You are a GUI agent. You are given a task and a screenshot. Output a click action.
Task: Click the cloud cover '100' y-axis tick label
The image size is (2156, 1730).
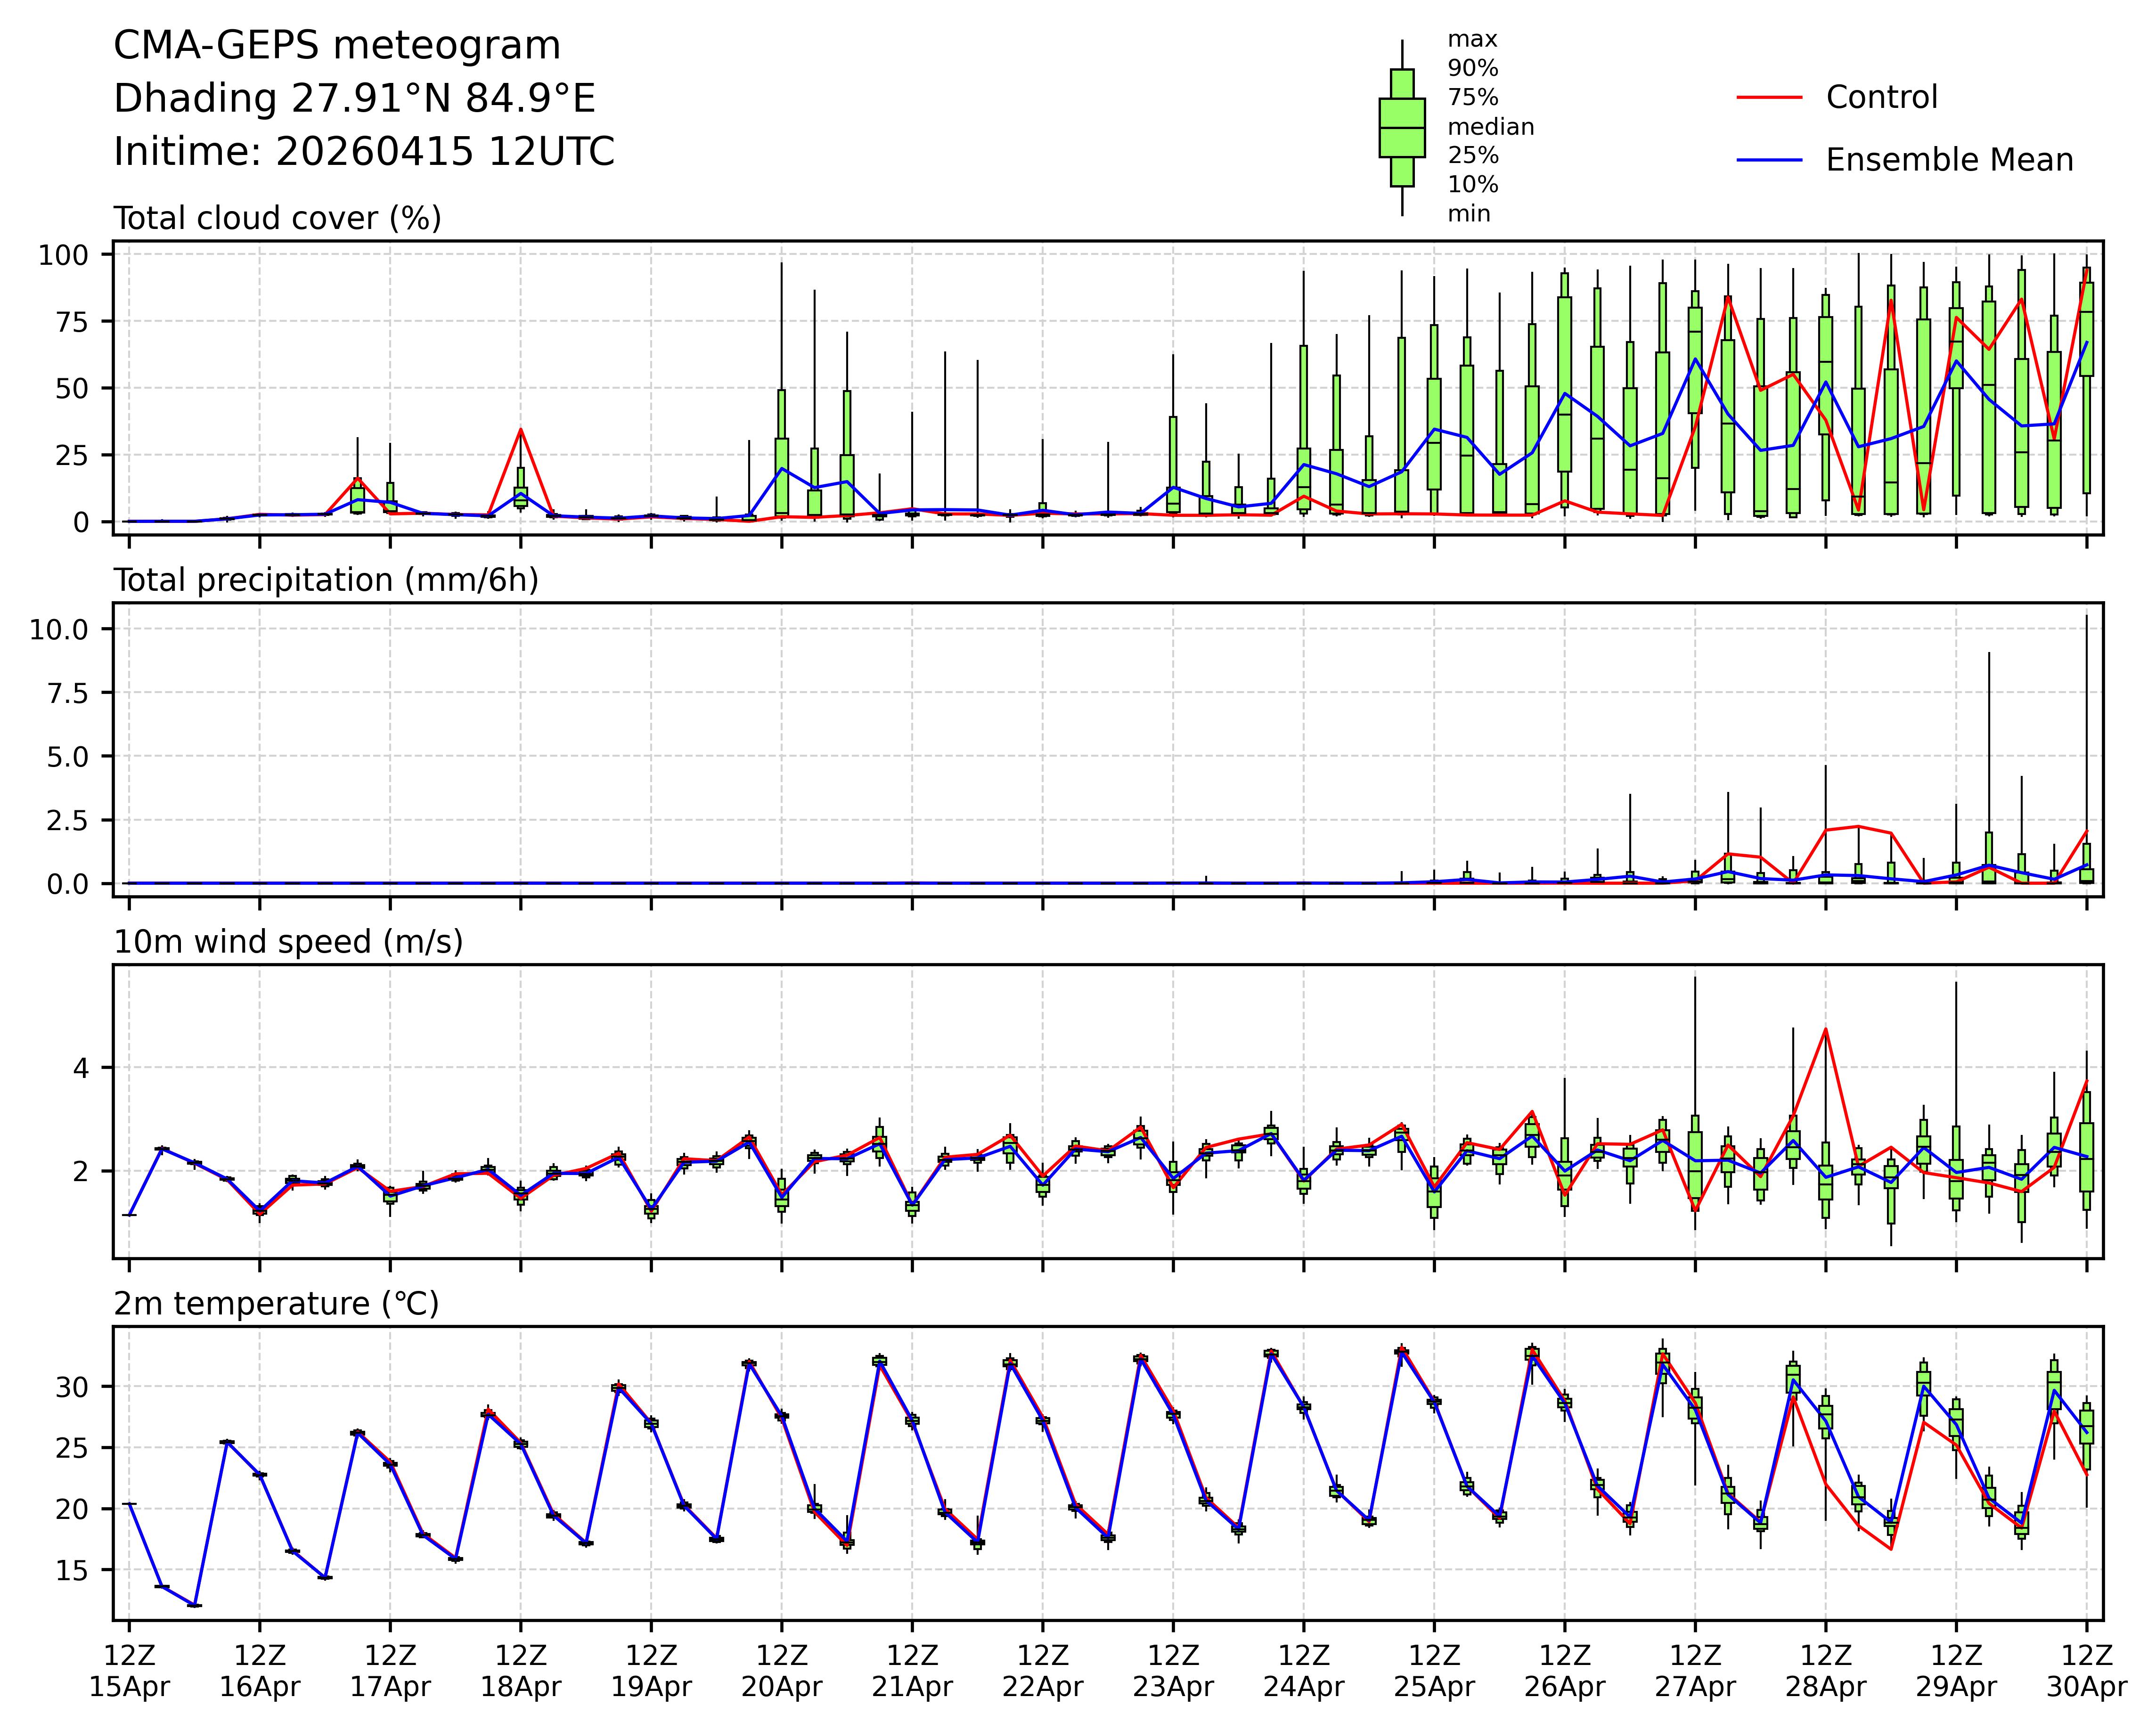(x=63, y=255)
